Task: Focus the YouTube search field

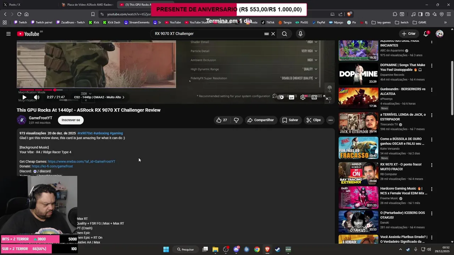Action: pyautogui.click(x=207, y=34)
